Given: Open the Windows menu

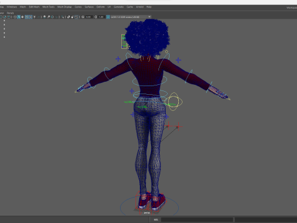Looking at the screenshot, I should pyautogui.click(x=12, y=7).
